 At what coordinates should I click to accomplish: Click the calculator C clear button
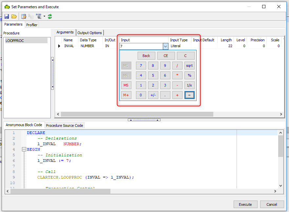[185, 56]
